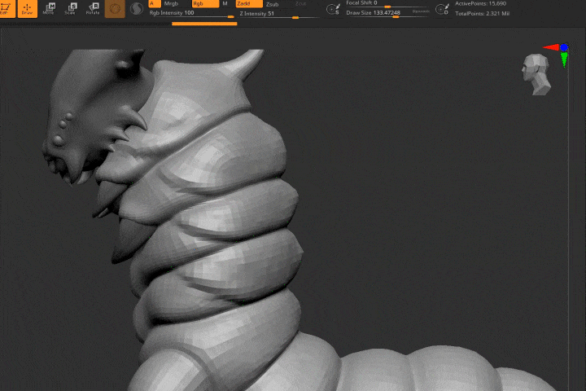The height and width of the screenshot is (391, 586).
Task: Click the orange sphere material icon
Action: click(115, 9)
